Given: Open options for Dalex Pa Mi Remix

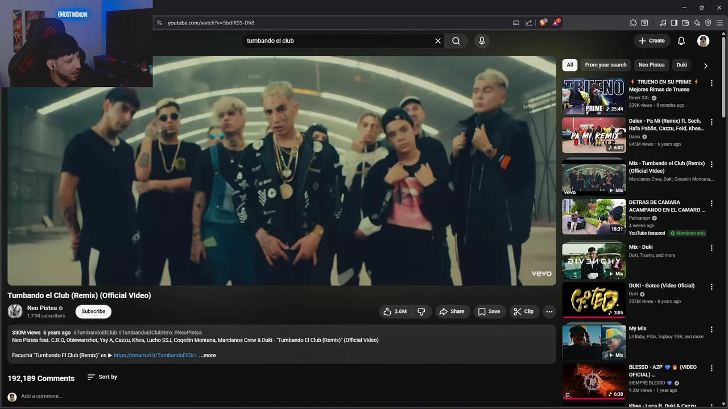Looking at the screenshot, I should pos(712,122).
